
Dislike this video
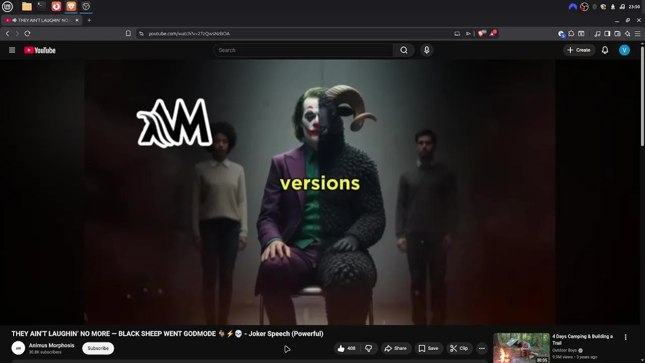pyautogui.click(x=368, y=348)
